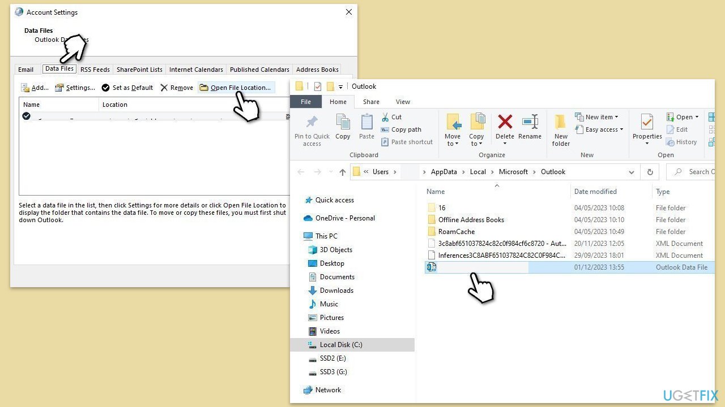
Task: Open View ribbon tab in Explorer
Action: pos(403,102)
